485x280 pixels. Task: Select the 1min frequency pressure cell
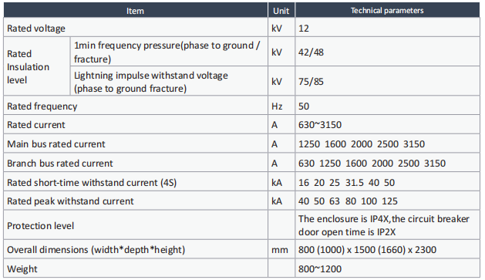pyautogui.click(x=169, y=52)
